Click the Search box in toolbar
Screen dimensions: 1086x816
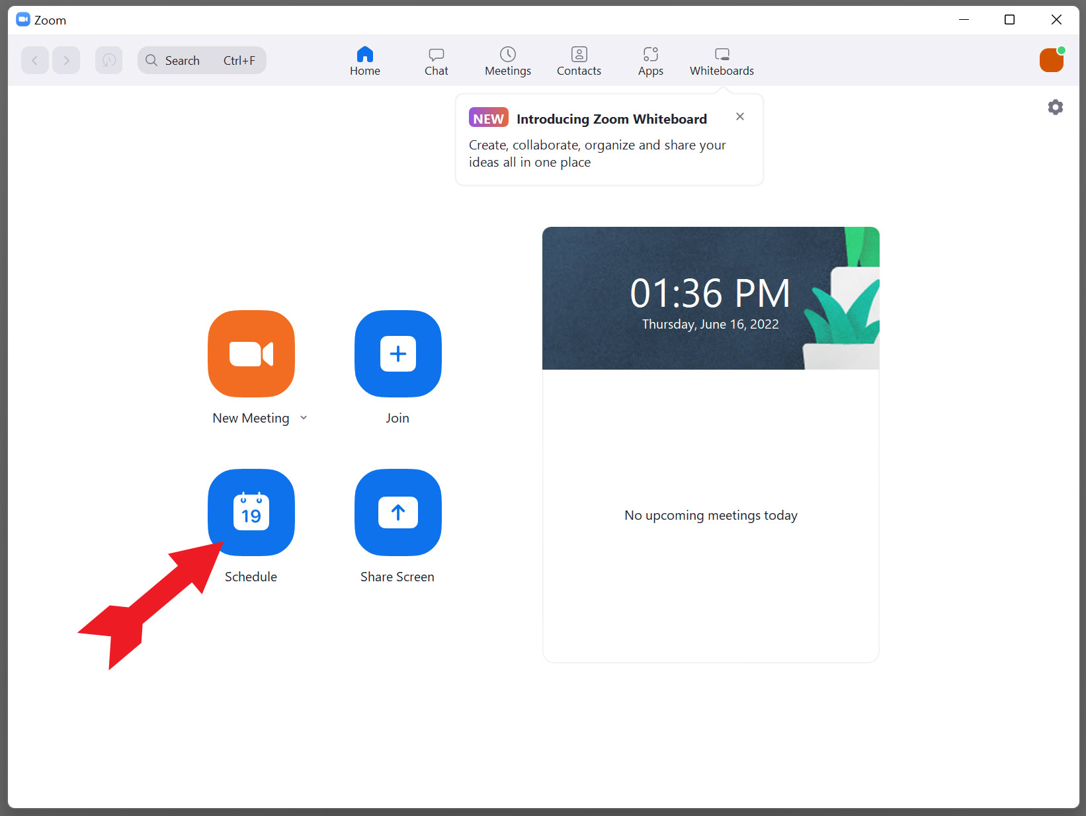pos(202,60)
